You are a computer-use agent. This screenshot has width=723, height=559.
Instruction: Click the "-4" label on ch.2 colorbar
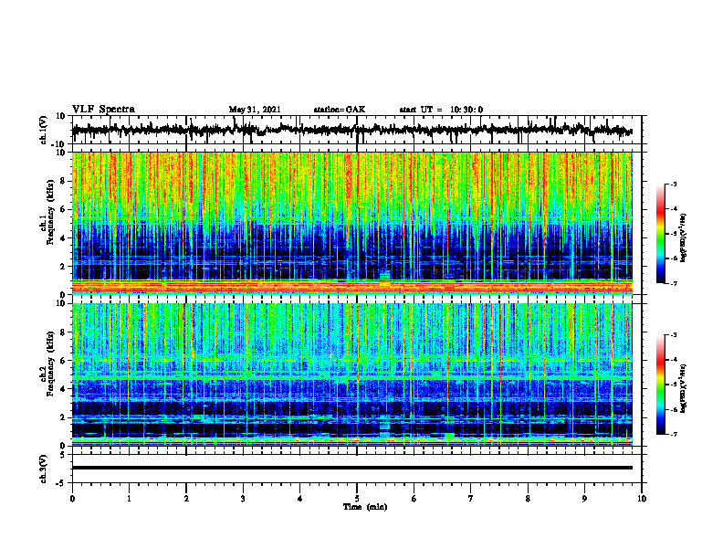tap(673, 360)
